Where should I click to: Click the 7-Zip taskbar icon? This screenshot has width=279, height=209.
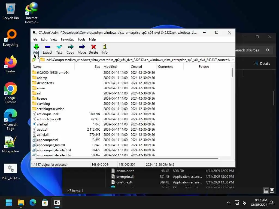tap(57, 202)
